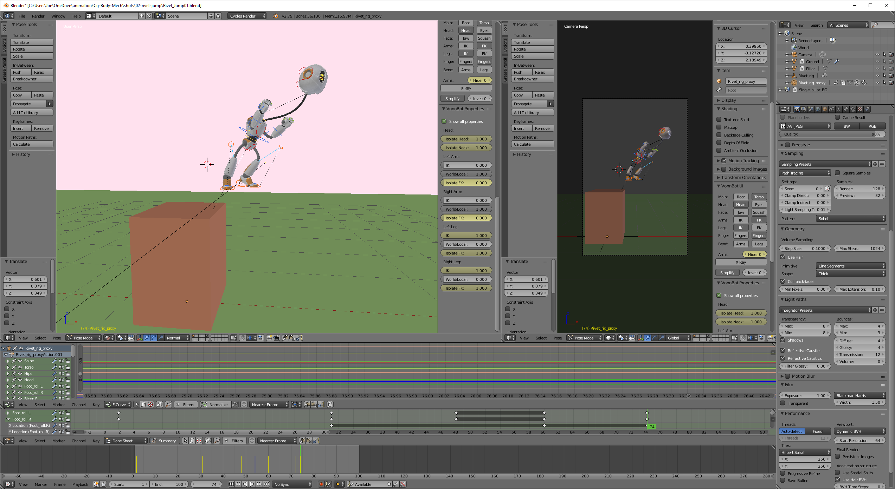Click the X Ray button under Arms
Image resolution: width=895 pixels, height=489 pixels.
click(466, 88)
